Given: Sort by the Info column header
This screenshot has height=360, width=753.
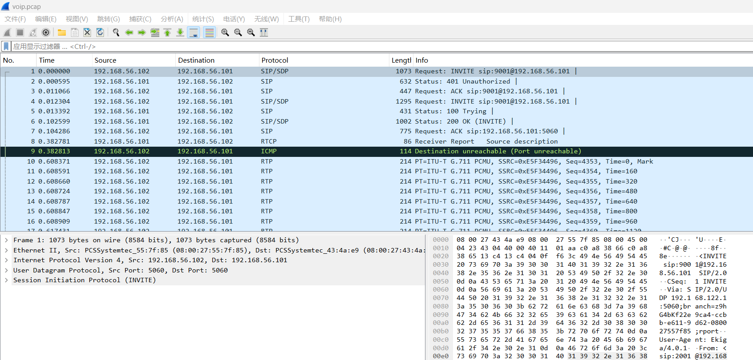Looking at the screenshot, I should point(583,60).
